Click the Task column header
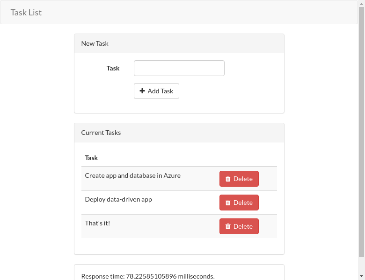Viewport: 365px width, 280px height. [91, 158]
